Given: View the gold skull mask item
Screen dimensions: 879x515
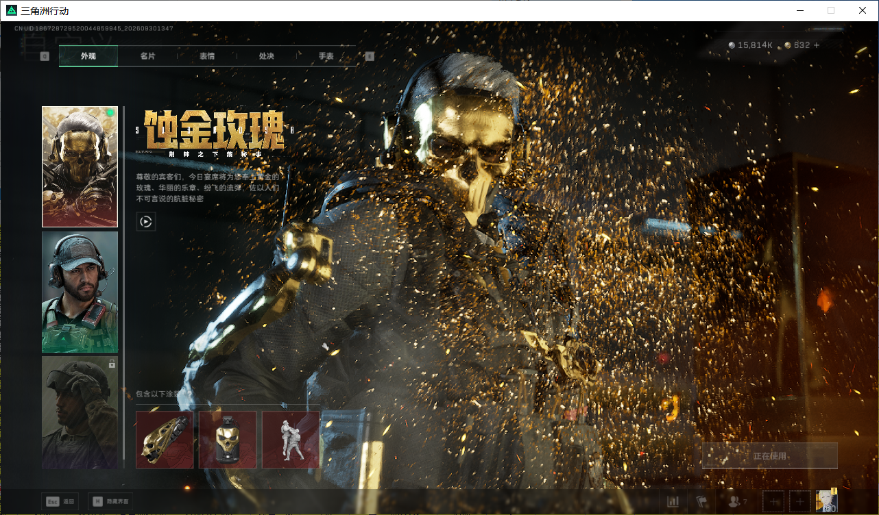Looking at the screenshot, I should [228, 440].
